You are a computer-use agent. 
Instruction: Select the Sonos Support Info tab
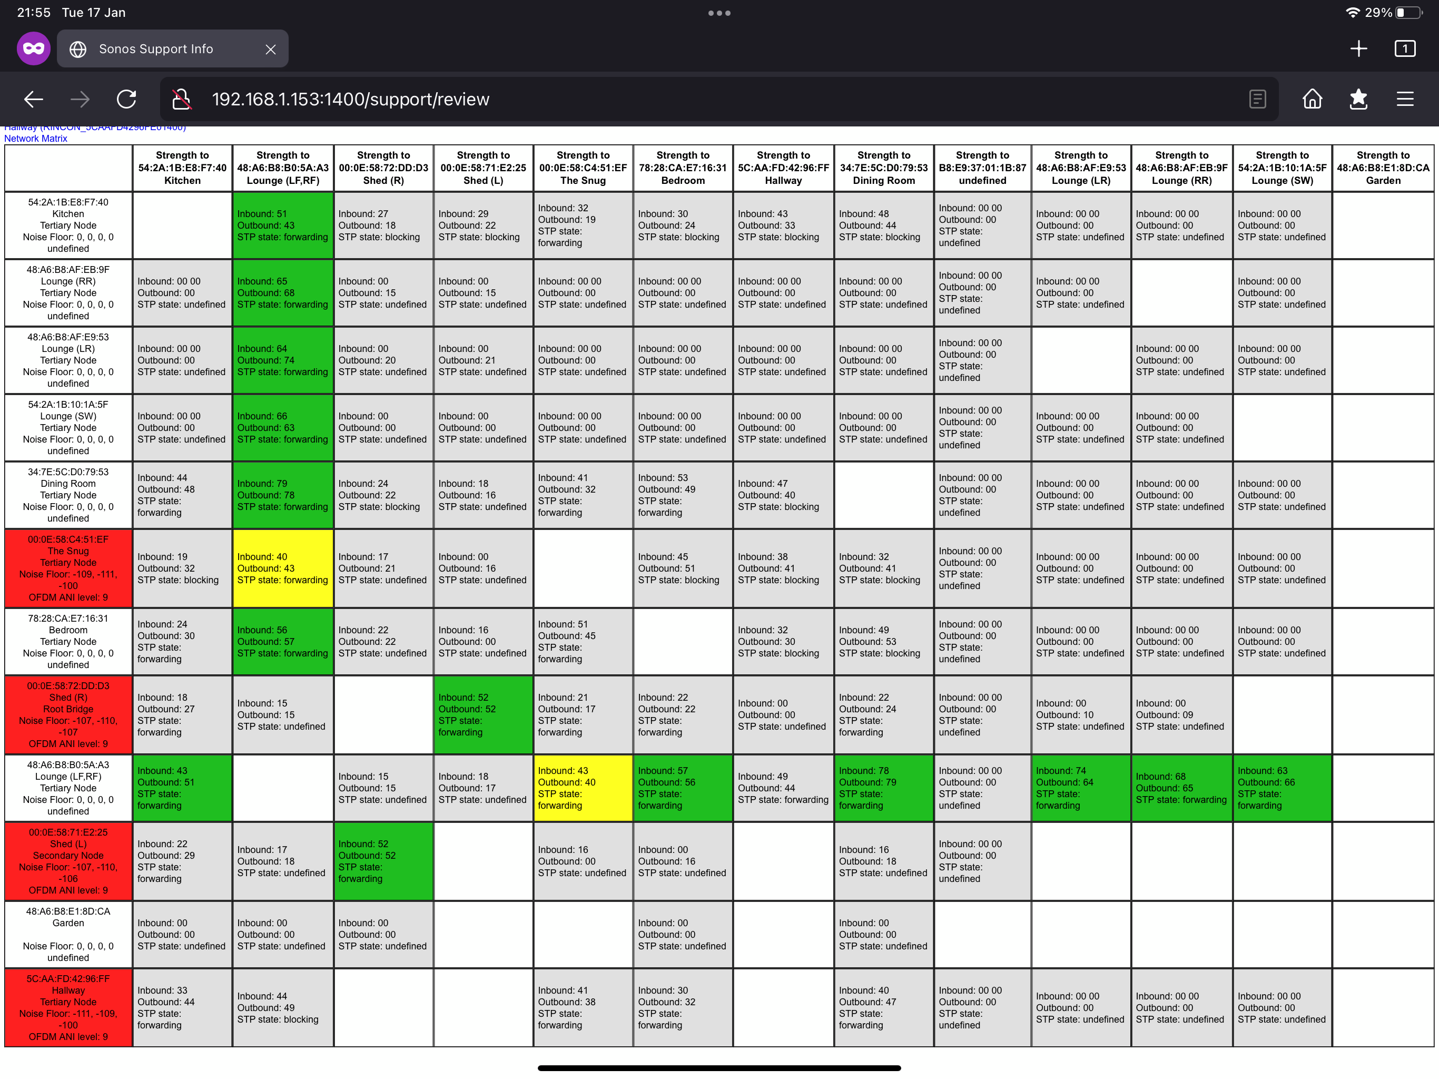point(172,49)
